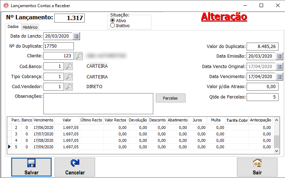This screenshot has width=285, height=178.
Task: Open calendar for Data Emissão field
Action: point(280,56)
